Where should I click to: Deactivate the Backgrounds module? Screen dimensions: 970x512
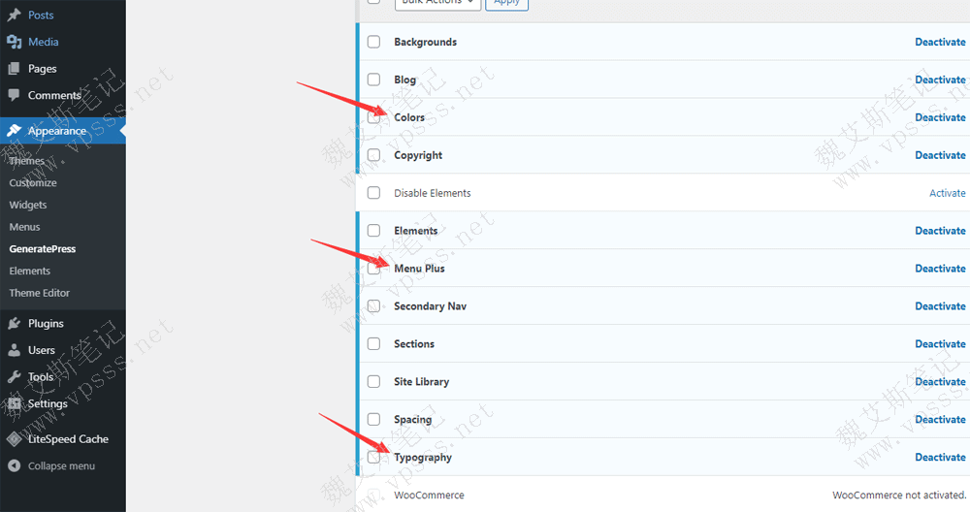tap(940, 42)
